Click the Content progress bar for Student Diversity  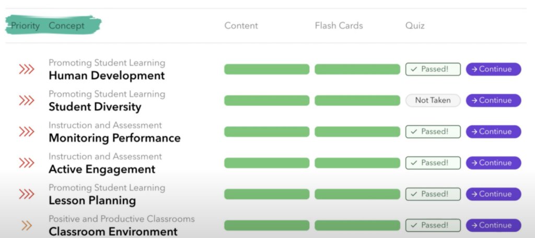point(266,100)
